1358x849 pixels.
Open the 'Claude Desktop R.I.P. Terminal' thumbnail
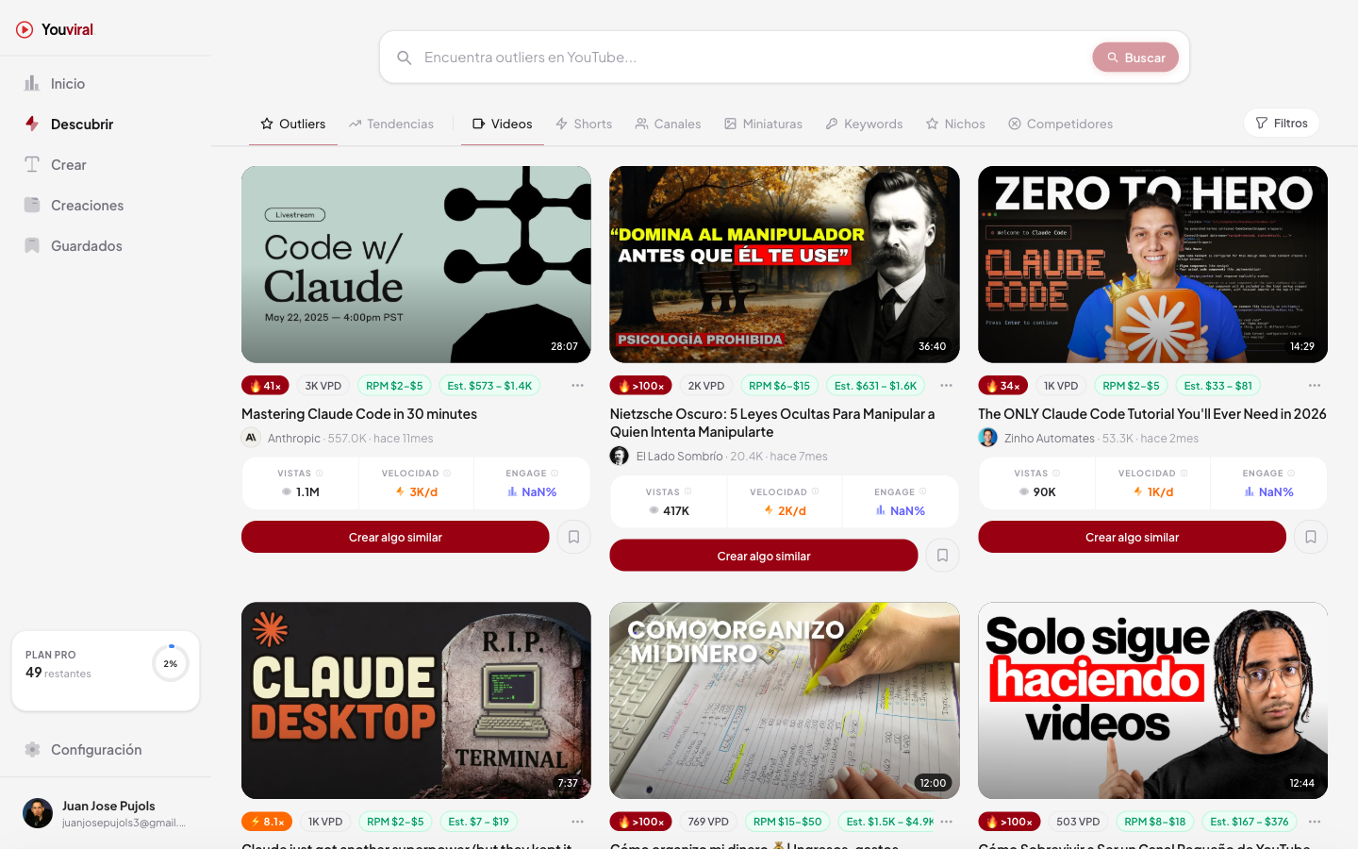point(416,701)
